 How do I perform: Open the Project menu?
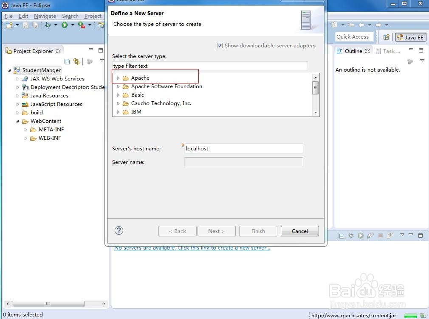coord(93,16)
